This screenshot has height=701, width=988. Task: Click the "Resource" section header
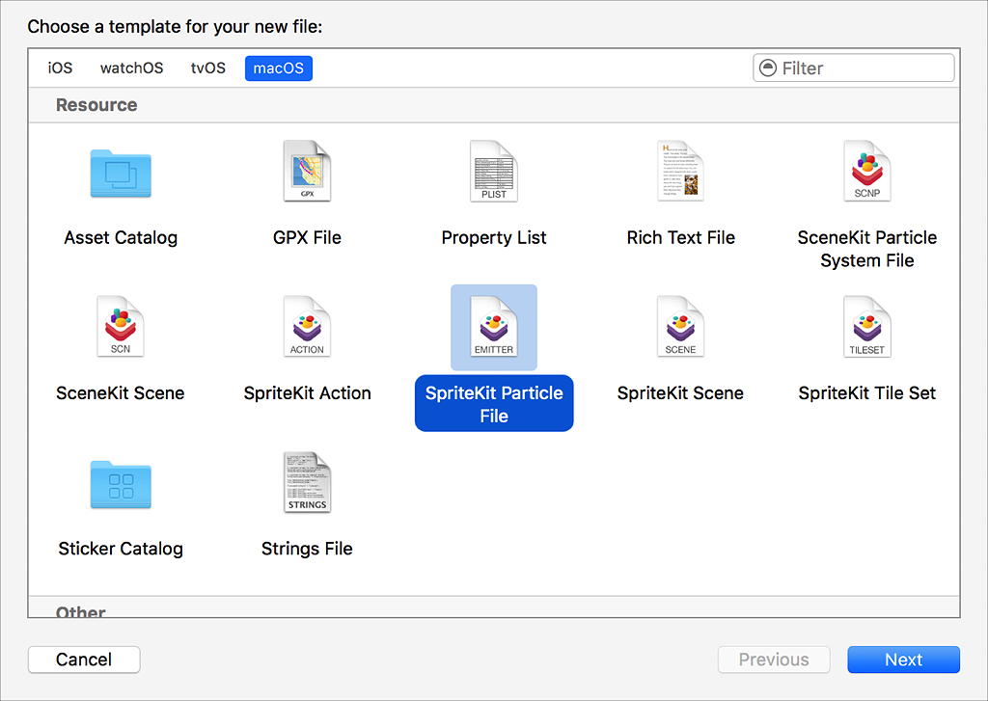[96, 104]
